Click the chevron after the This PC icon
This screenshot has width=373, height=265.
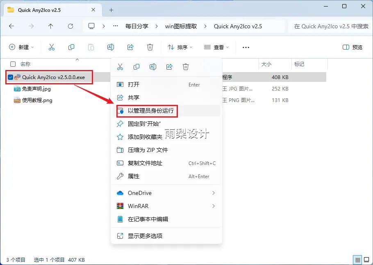103,26
